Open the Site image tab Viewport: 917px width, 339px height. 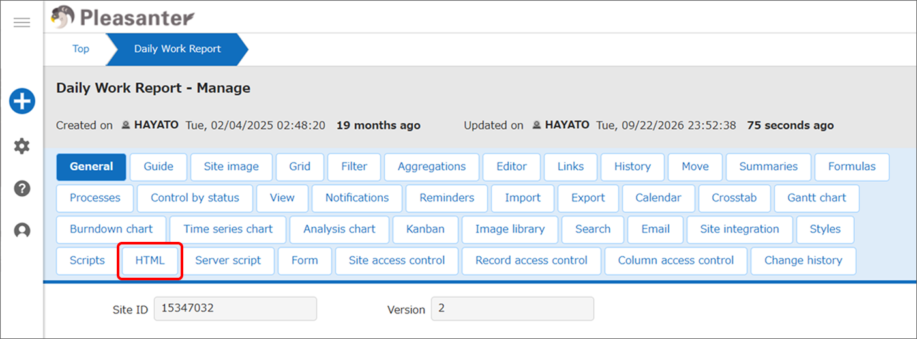click(231, 167)
